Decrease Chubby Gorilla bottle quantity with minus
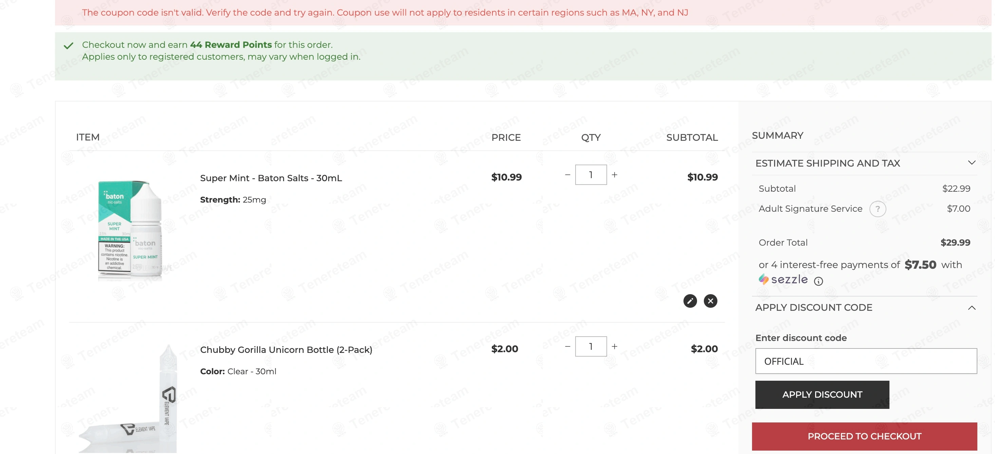 pos(567,346)
